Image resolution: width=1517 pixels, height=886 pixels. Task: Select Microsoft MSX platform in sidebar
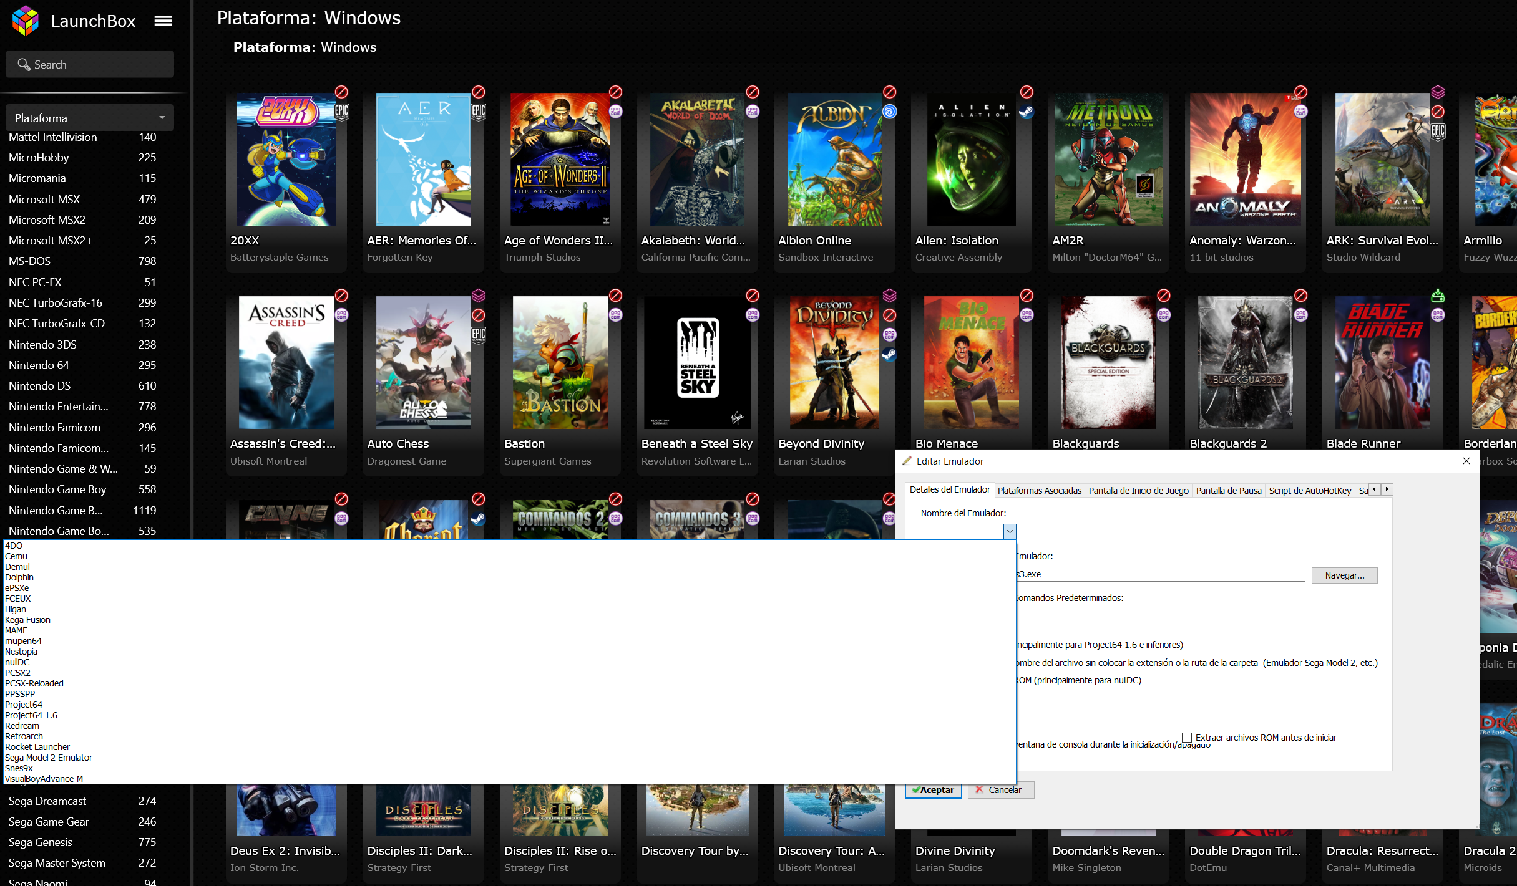82,200
